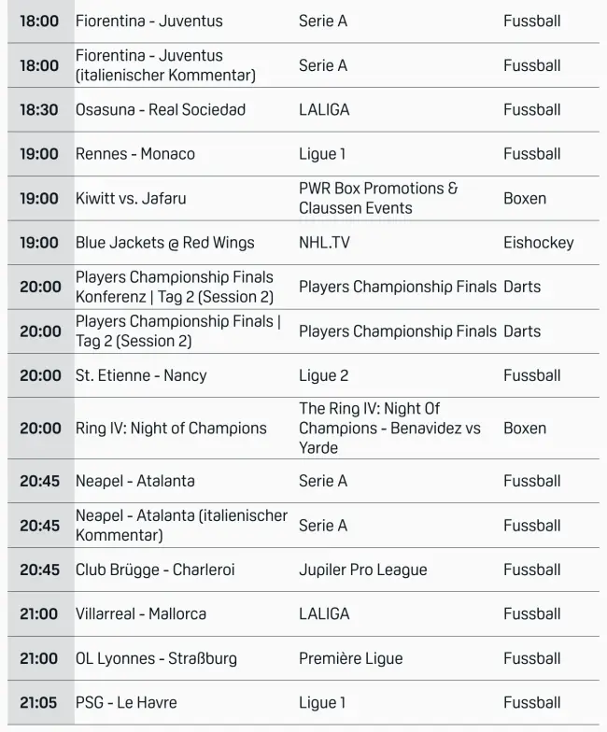Select Players Championship Finals Konferenz Tag 2

(175, 287)
